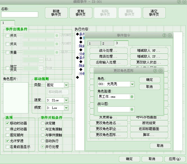Enable the 独立开关 condition checkbox
Viewport: 187px width, 164px height.
(x=7, y=68)
